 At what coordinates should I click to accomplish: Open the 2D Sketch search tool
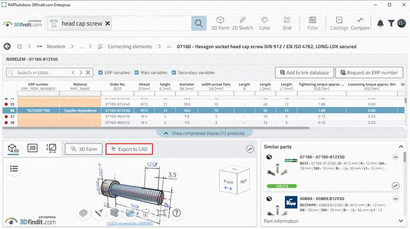click(242, 24)
